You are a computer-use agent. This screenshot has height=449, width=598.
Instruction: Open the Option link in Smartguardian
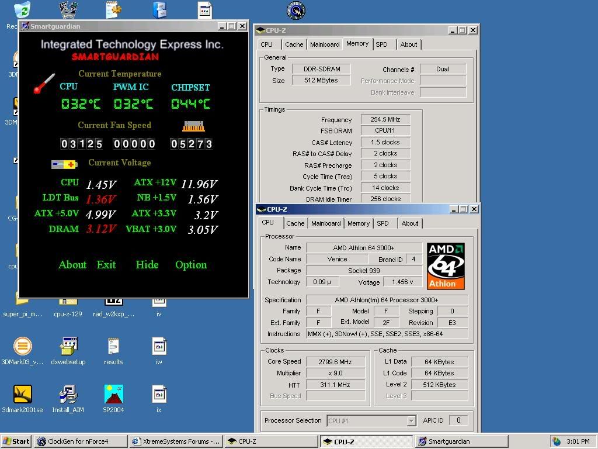191,265
